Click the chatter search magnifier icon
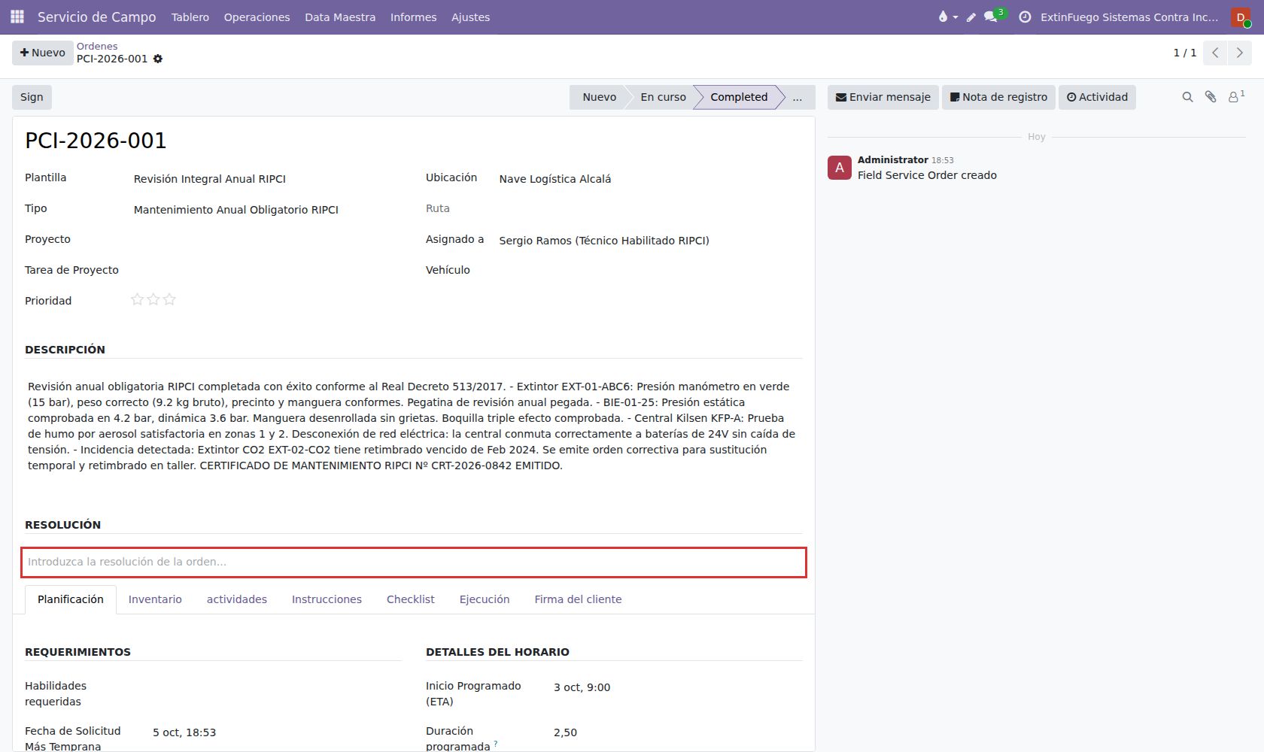The image size is (1264, 752). [x=1187, y=97]
